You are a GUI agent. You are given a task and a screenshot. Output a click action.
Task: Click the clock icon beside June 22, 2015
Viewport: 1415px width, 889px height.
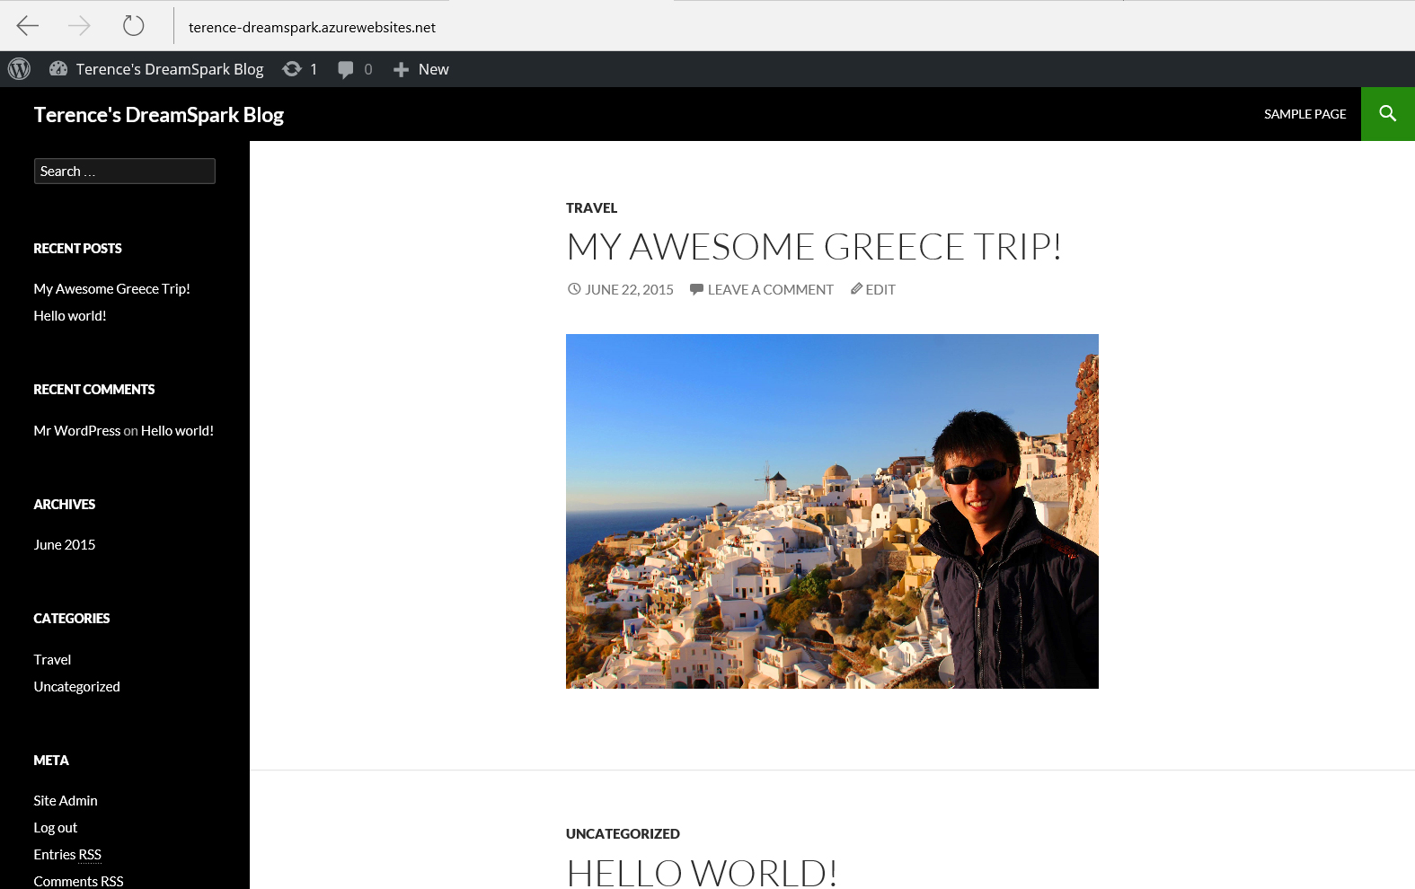click(574, 289)
